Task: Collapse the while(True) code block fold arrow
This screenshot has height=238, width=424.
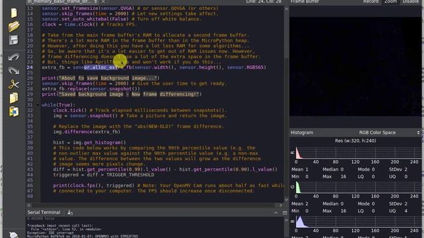Action: (x=38, y=105)
